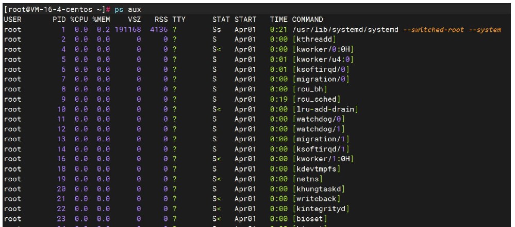Click TIME 0:01 in the kworker/u4:0 row
The width and height of the screenshot is (515, 227).
(x=278, y=60)
